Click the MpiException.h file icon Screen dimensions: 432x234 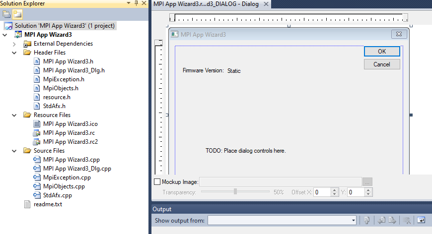37,79
